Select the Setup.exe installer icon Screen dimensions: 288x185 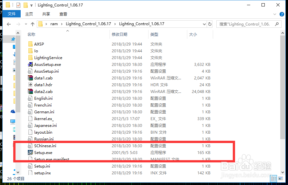30,152
